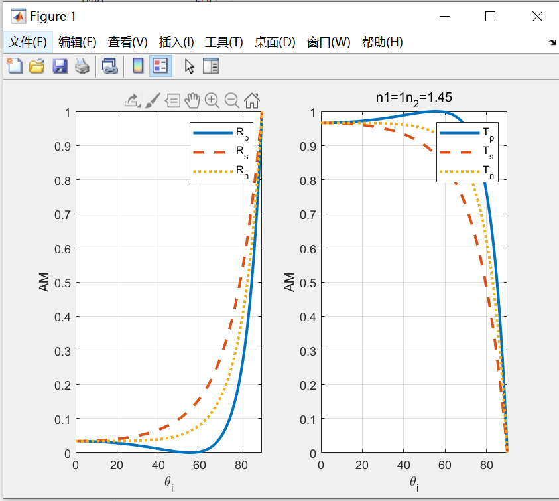Open the Property Inspector panel
Viewport: 559px width, 501px height.
[x=211, y=66]
